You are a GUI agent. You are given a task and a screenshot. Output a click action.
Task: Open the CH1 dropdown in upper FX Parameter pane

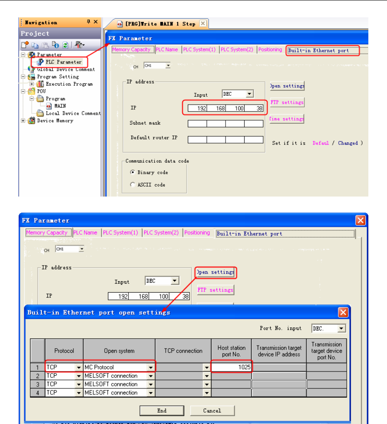[168, 65]
